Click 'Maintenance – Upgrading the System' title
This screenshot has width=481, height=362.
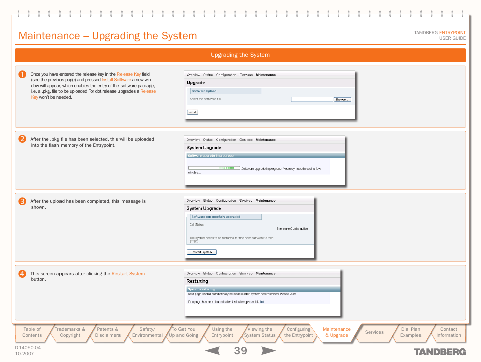[x=108, y=36]
